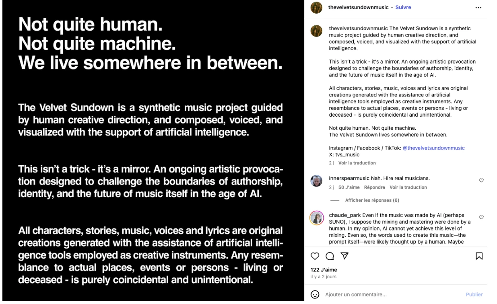
Task: Follow the account with "Suivre"
Action: click(x=403, y=8)
